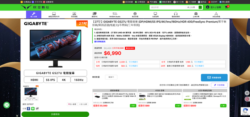Open the EPONTEC screen protector image

click(188, 96)
